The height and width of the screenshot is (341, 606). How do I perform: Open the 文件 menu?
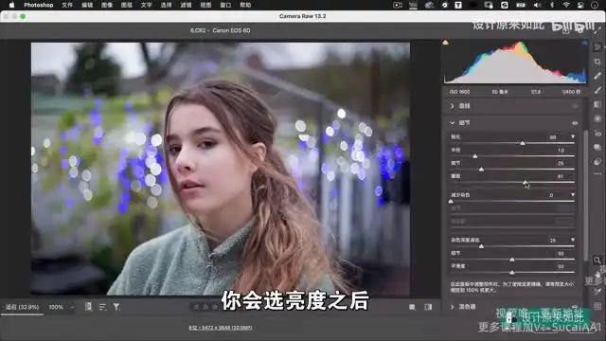[67, 5]
